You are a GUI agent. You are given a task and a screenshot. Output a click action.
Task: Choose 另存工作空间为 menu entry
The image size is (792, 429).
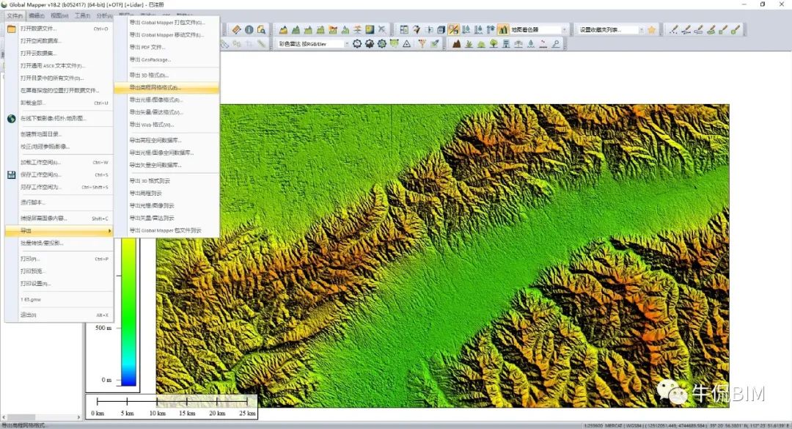coord(59,187)
